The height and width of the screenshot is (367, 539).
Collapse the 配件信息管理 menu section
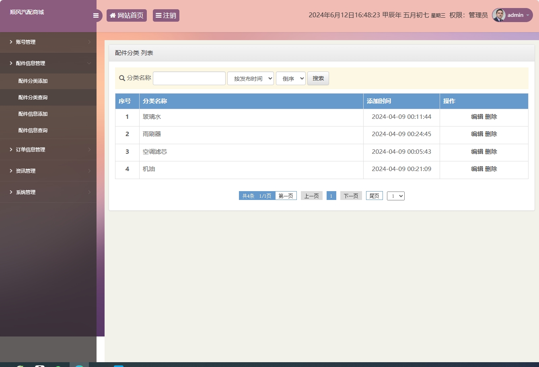[x=30, y=63]
